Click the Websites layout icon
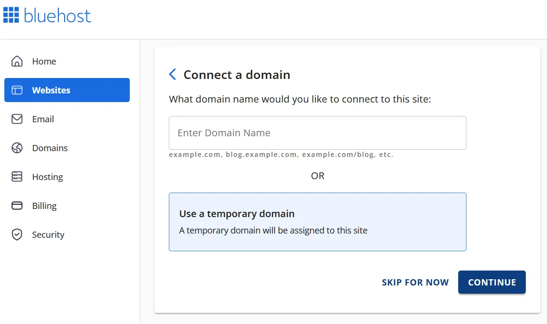The height and width of the screenshot is (324, 547). pos(17,90)
